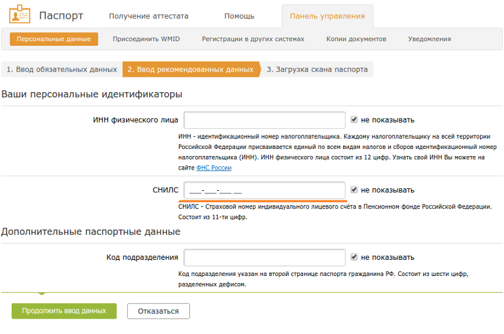This screenshot has width=504, height=334.
Task: Toggle the ИНН 'не показывать' checkbox
Action: click(x=354, y=120)
